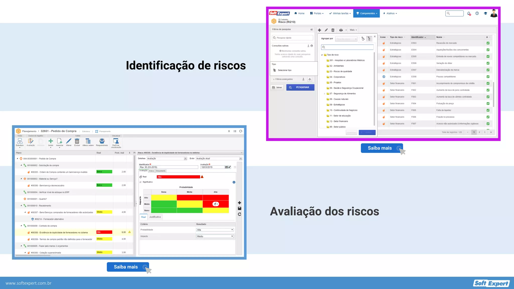Click the pencil edit icon in Risco toolbar

click(326, 30)
